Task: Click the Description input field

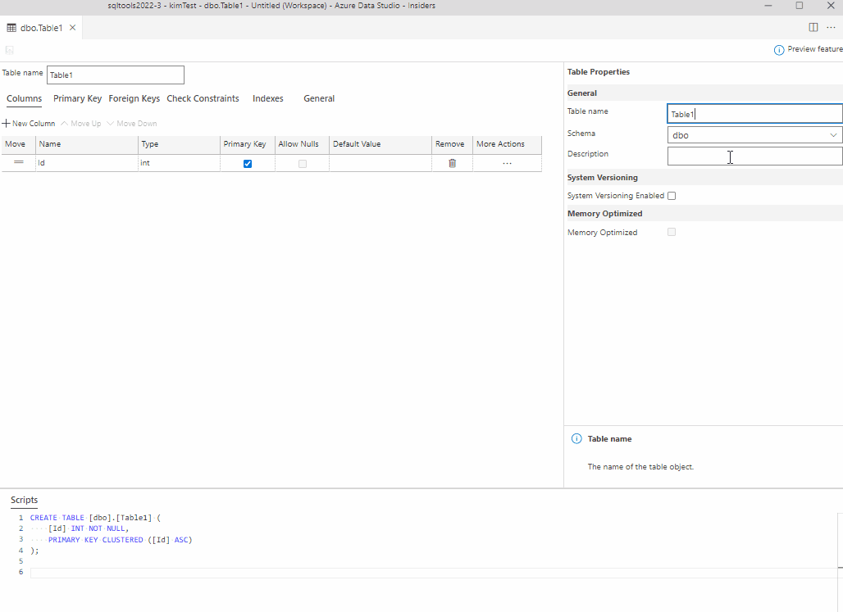Action: click(x=754, y=155)
